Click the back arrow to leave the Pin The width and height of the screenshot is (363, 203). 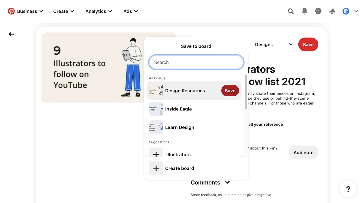click(x=11, y=34)
